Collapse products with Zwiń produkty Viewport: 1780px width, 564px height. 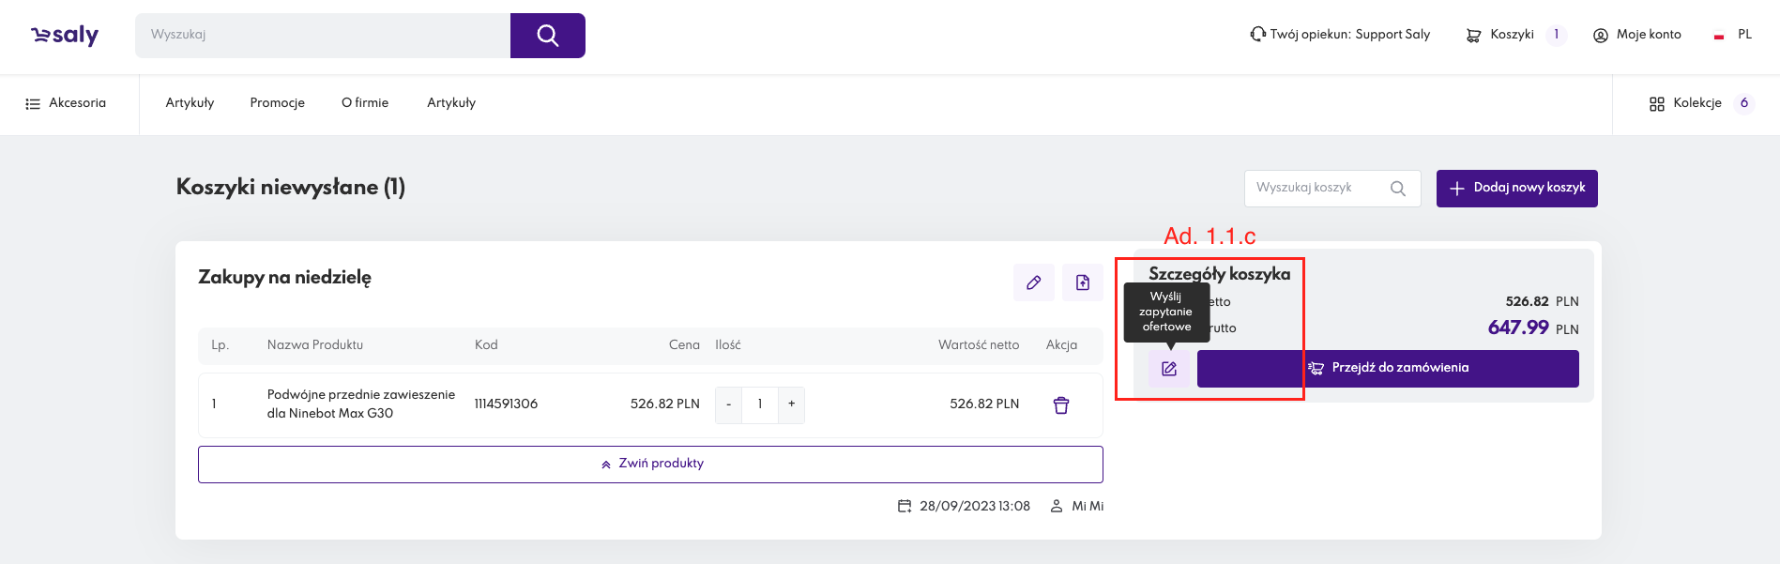[x=650, y=464]
